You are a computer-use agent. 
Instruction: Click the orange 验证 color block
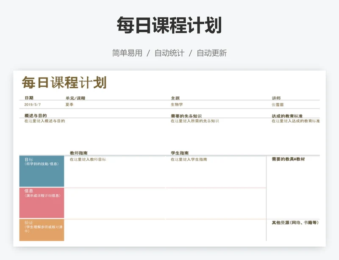(x=42, y=230)
